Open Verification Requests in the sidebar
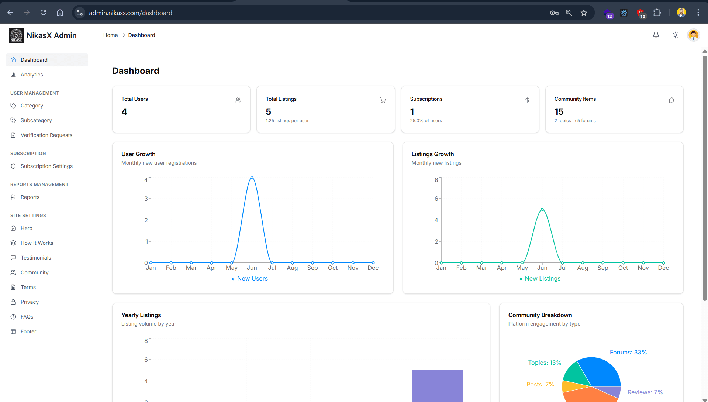The width and height of the screenshot is (708, 402). (47, 135)
